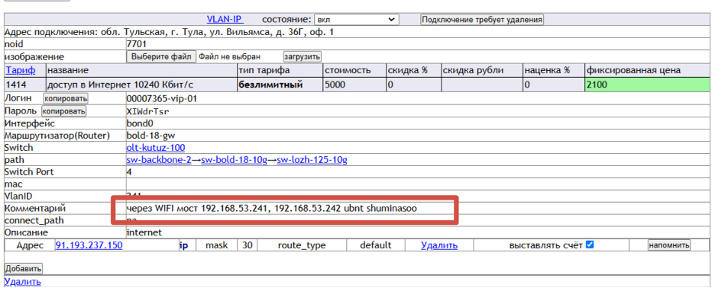Open sw-bold-18-10g path link
The width and height of the screenshot is (715, 288).
point(234,160)
